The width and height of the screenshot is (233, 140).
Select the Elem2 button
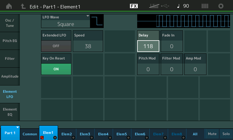tap(67, 134)
